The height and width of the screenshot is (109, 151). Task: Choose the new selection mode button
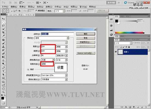tap(11, 11)
